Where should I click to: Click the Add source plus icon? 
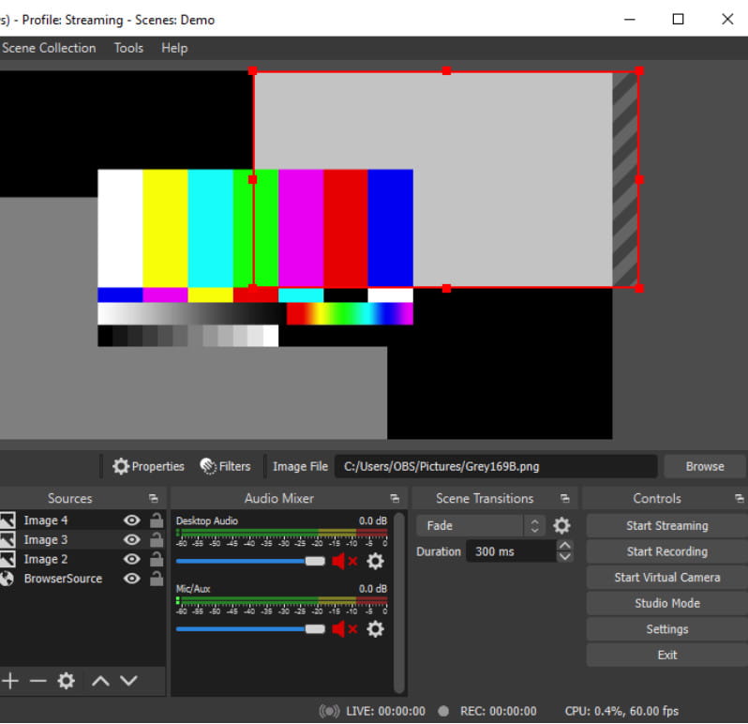[10, 681]
